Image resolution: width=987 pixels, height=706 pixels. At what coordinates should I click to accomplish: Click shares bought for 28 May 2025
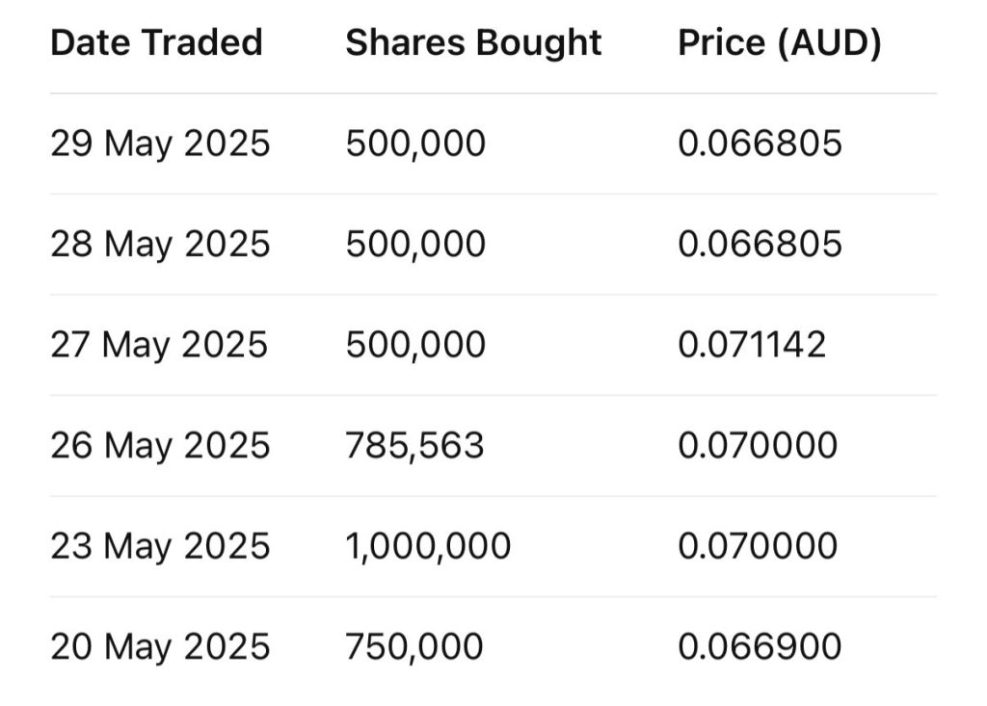415,245
